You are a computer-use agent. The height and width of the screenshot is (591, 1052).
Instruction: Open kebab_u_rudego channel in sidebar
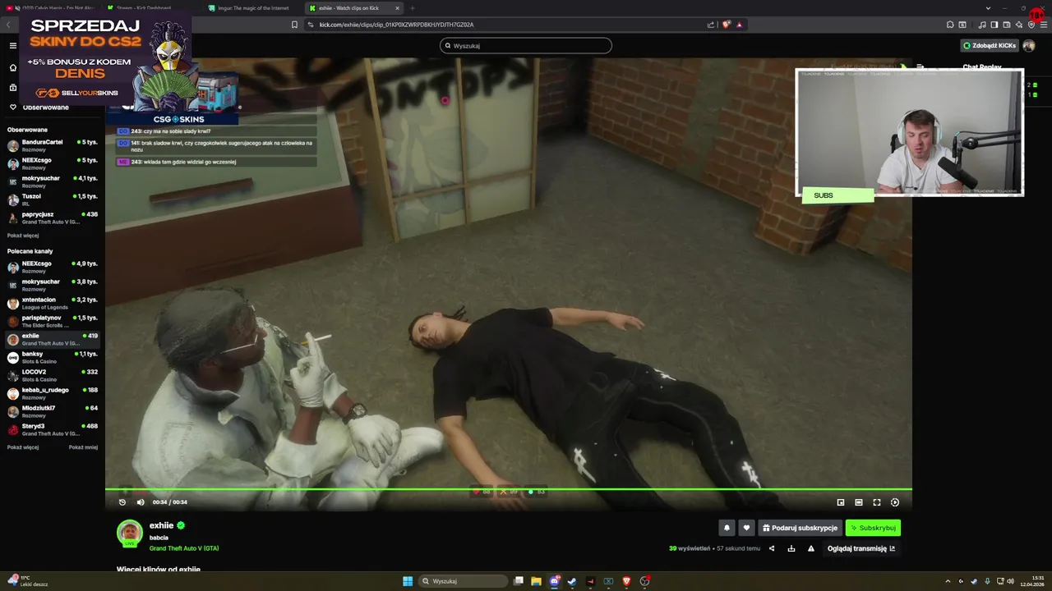(x=53, y=393)
